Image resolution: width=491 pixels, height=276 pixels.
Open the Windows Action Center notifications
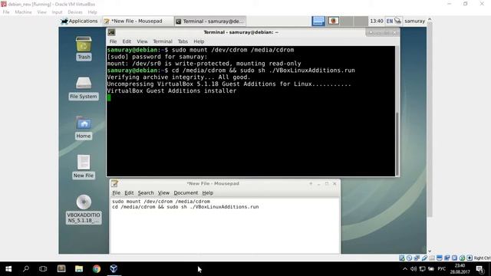480,269
